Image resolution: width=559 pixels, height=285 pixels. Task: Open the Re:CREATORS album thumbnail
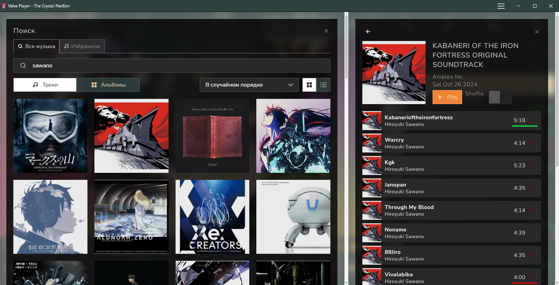click(212, 217)
